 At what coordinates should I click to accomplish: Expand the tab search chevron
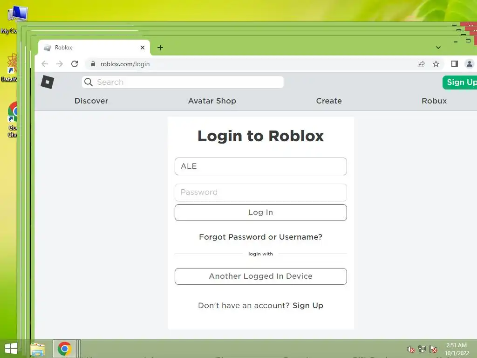438,48
